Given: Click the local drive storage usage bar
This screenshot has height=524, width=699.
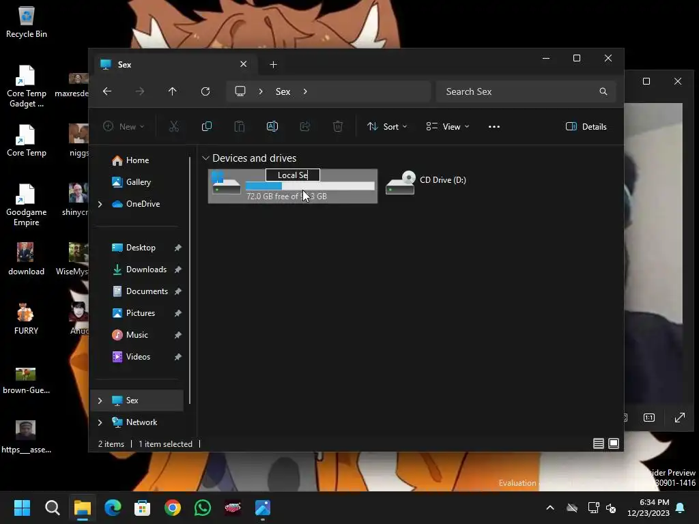Looking at the screenshot, I should pyautogui.click(x=311, y=186).
